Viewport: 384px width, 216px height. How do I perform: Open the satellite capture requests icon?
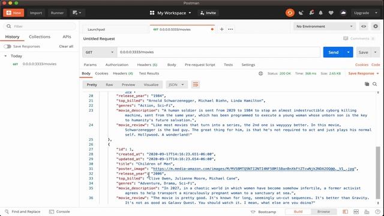301,13
